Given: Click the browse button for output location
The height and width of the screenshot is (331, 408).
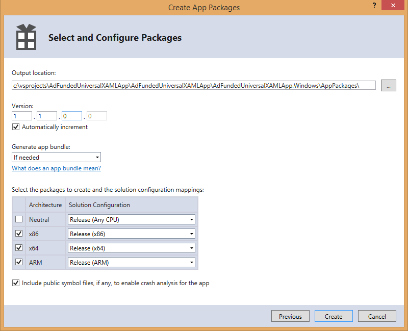Looking at the screenshot, I should (x=388, y=85).
